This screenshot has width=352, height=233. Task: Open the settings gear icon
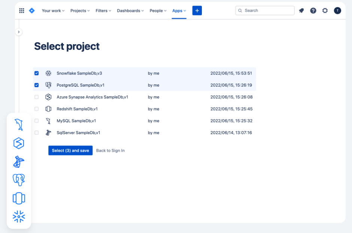click(325, 11)
